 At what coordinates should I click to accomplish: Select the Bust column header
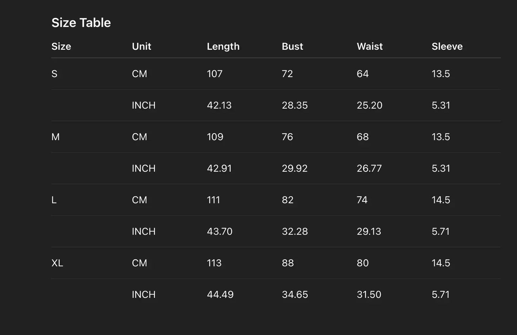(x=292, y=46)
